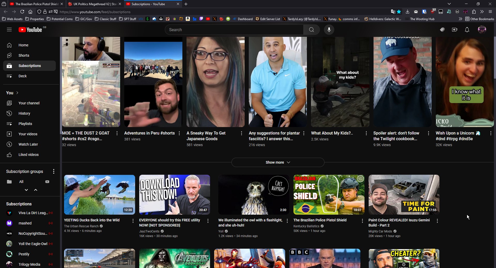Screen dimensions: 496x268
Task: Open the new tab plus button
Action: coord(186,4)
